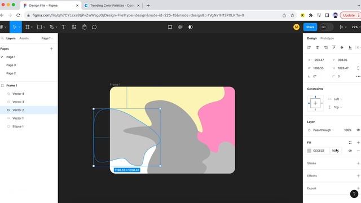Screen dimensions: 361x203
Task: Click the Share button
Action: pos(310,27)
